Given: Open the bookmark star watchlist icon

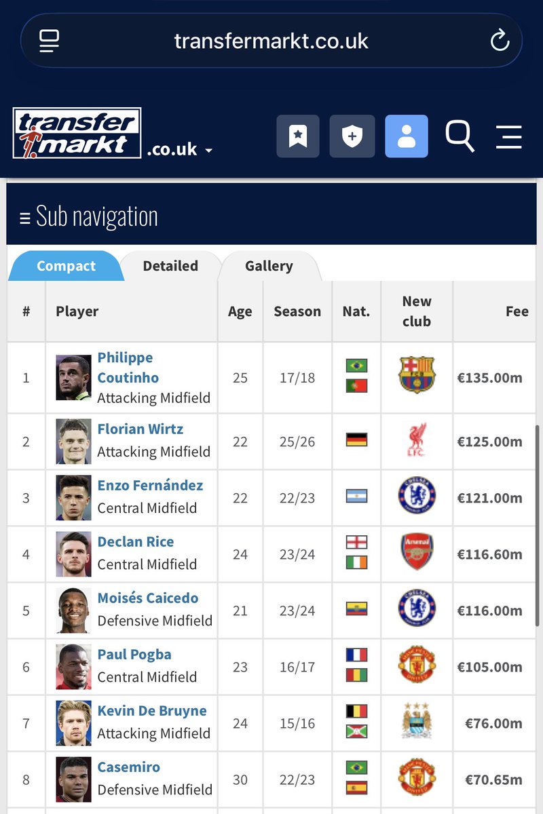Looking at the screenshot, I should tap(298, 136).
